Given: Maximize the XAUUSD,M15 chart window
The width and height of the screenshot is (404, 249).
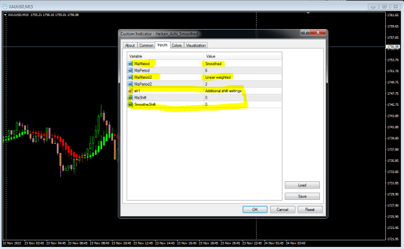Looking at the screenshot, I should 384,6.
